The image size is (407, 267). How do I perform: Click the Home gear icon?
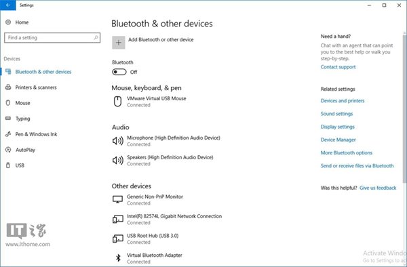point(8,22)
